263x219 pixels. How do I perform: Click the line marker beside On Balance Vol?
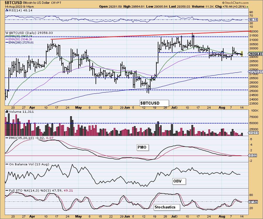pyautogui.click(x=7, y=164)
